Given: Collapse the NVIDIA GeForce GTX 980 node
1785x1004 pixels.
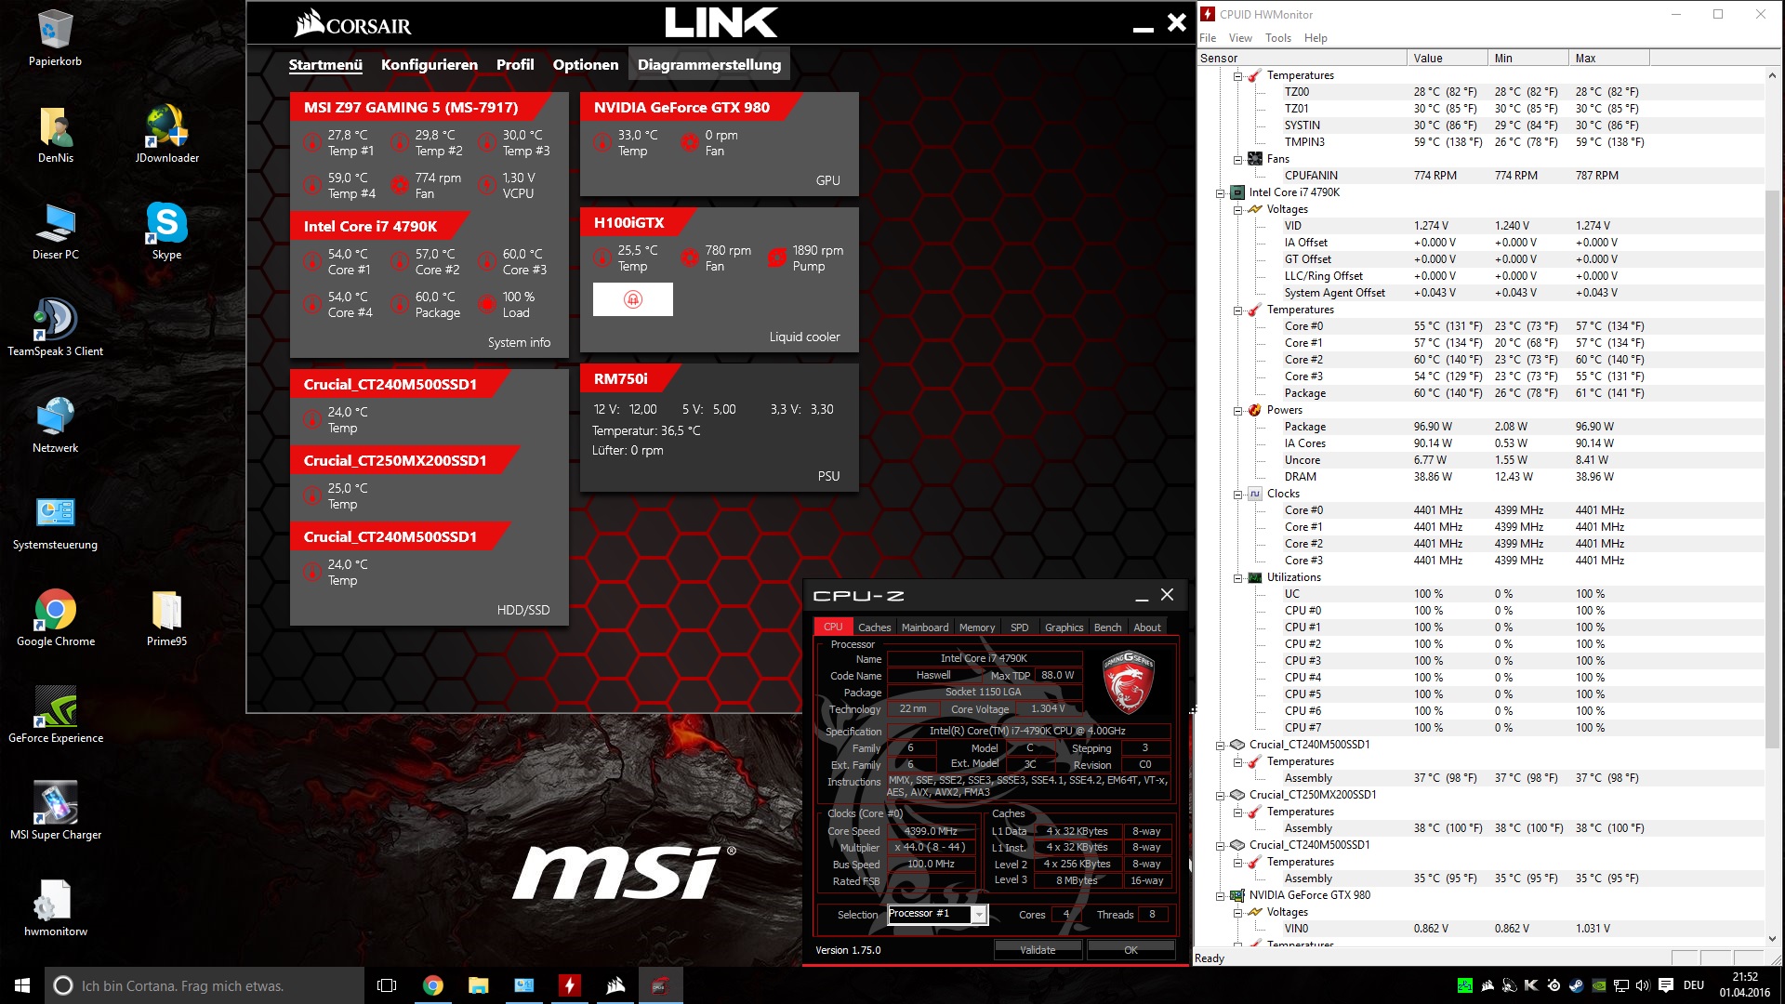Looking at the screenshot, I should pos(1220,896).
